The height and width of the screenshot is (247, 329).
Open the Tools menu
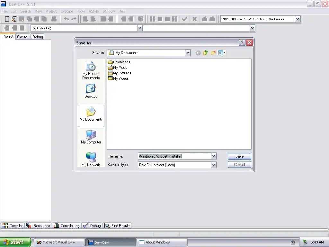[81, 11]
